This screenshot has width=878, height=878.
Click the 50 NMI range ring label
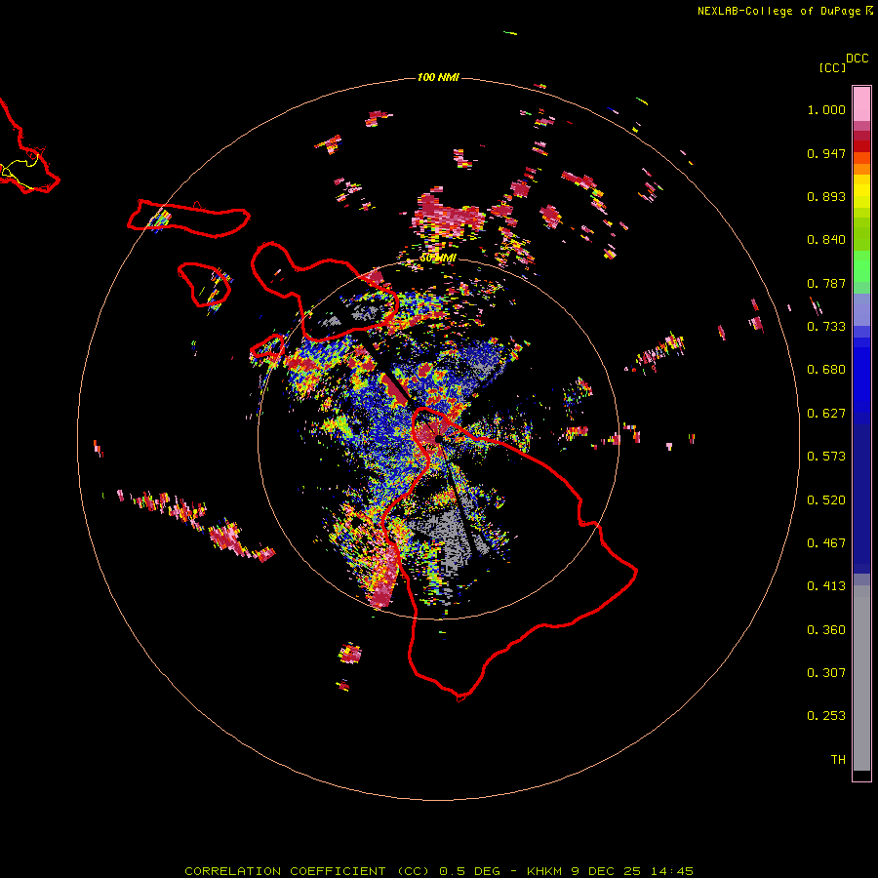pos(438,258)
